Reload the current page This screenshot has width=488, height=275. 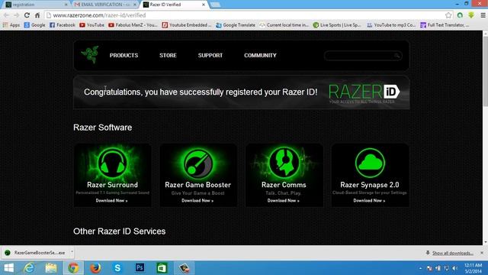pos(27,15)
